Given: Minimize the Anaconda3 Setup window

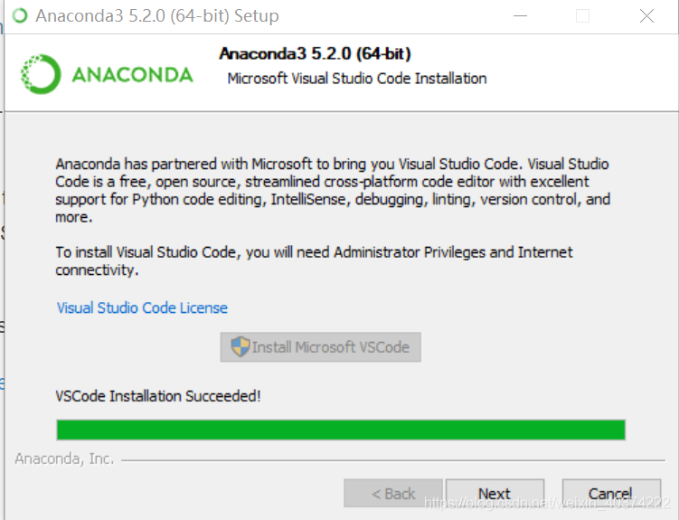Looking at the screenshot, I should point(520,16).
